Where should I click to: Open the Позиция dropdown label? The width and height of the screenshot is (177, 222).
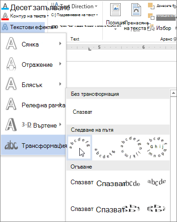(x=116, y=23)
